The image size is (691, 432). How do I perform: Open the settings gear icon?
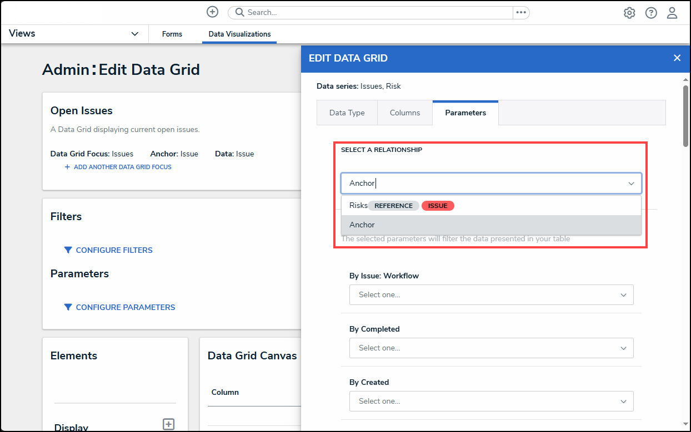629,13
